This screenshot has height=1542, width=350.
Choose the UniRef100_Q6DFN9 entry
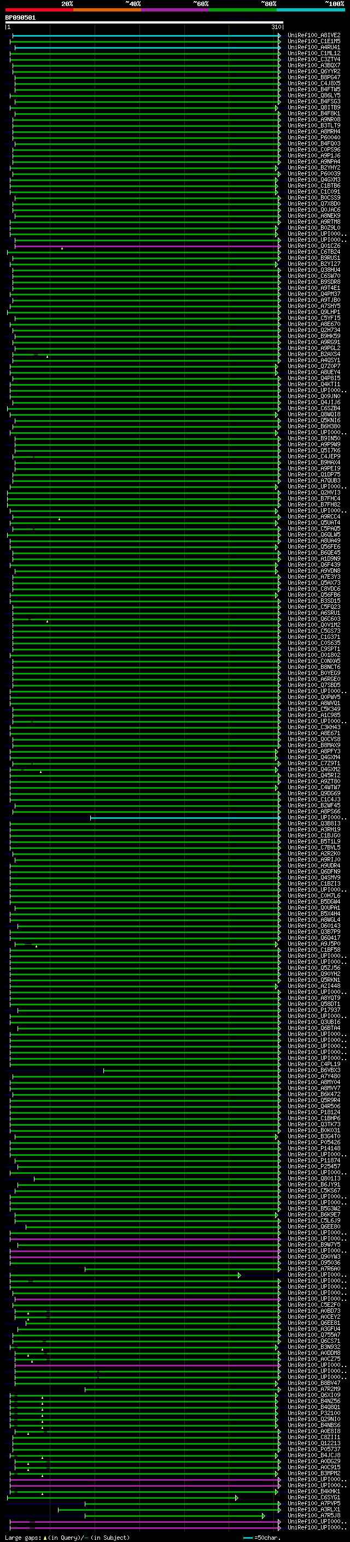coord(314,871)
